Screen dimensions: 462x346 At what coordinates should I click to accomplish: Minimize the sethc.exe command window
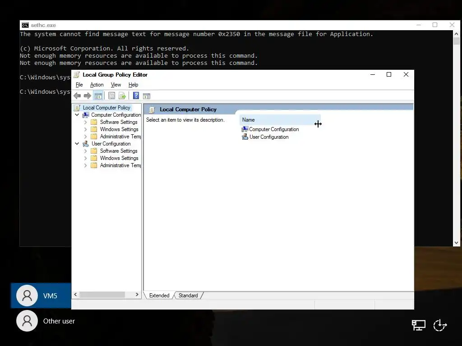(418, 25)
